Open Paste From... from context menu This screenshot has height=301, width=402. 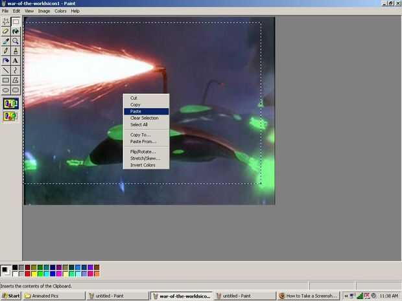(x=146, y=142)
